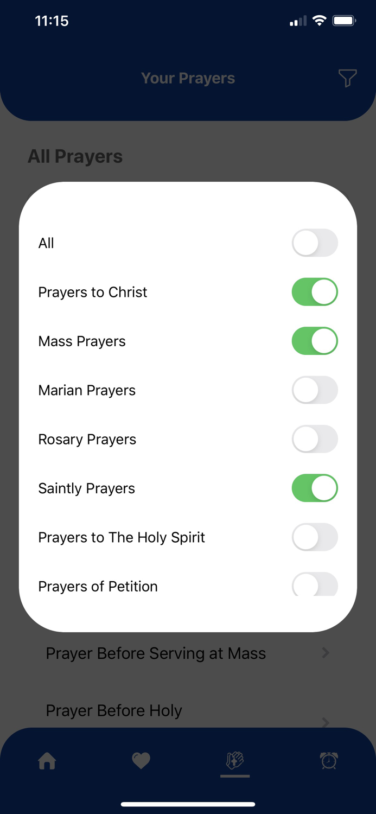376x814 pixels.
Task: Open Prayer Before Serving at Mass
Action: tap(156, 653)
